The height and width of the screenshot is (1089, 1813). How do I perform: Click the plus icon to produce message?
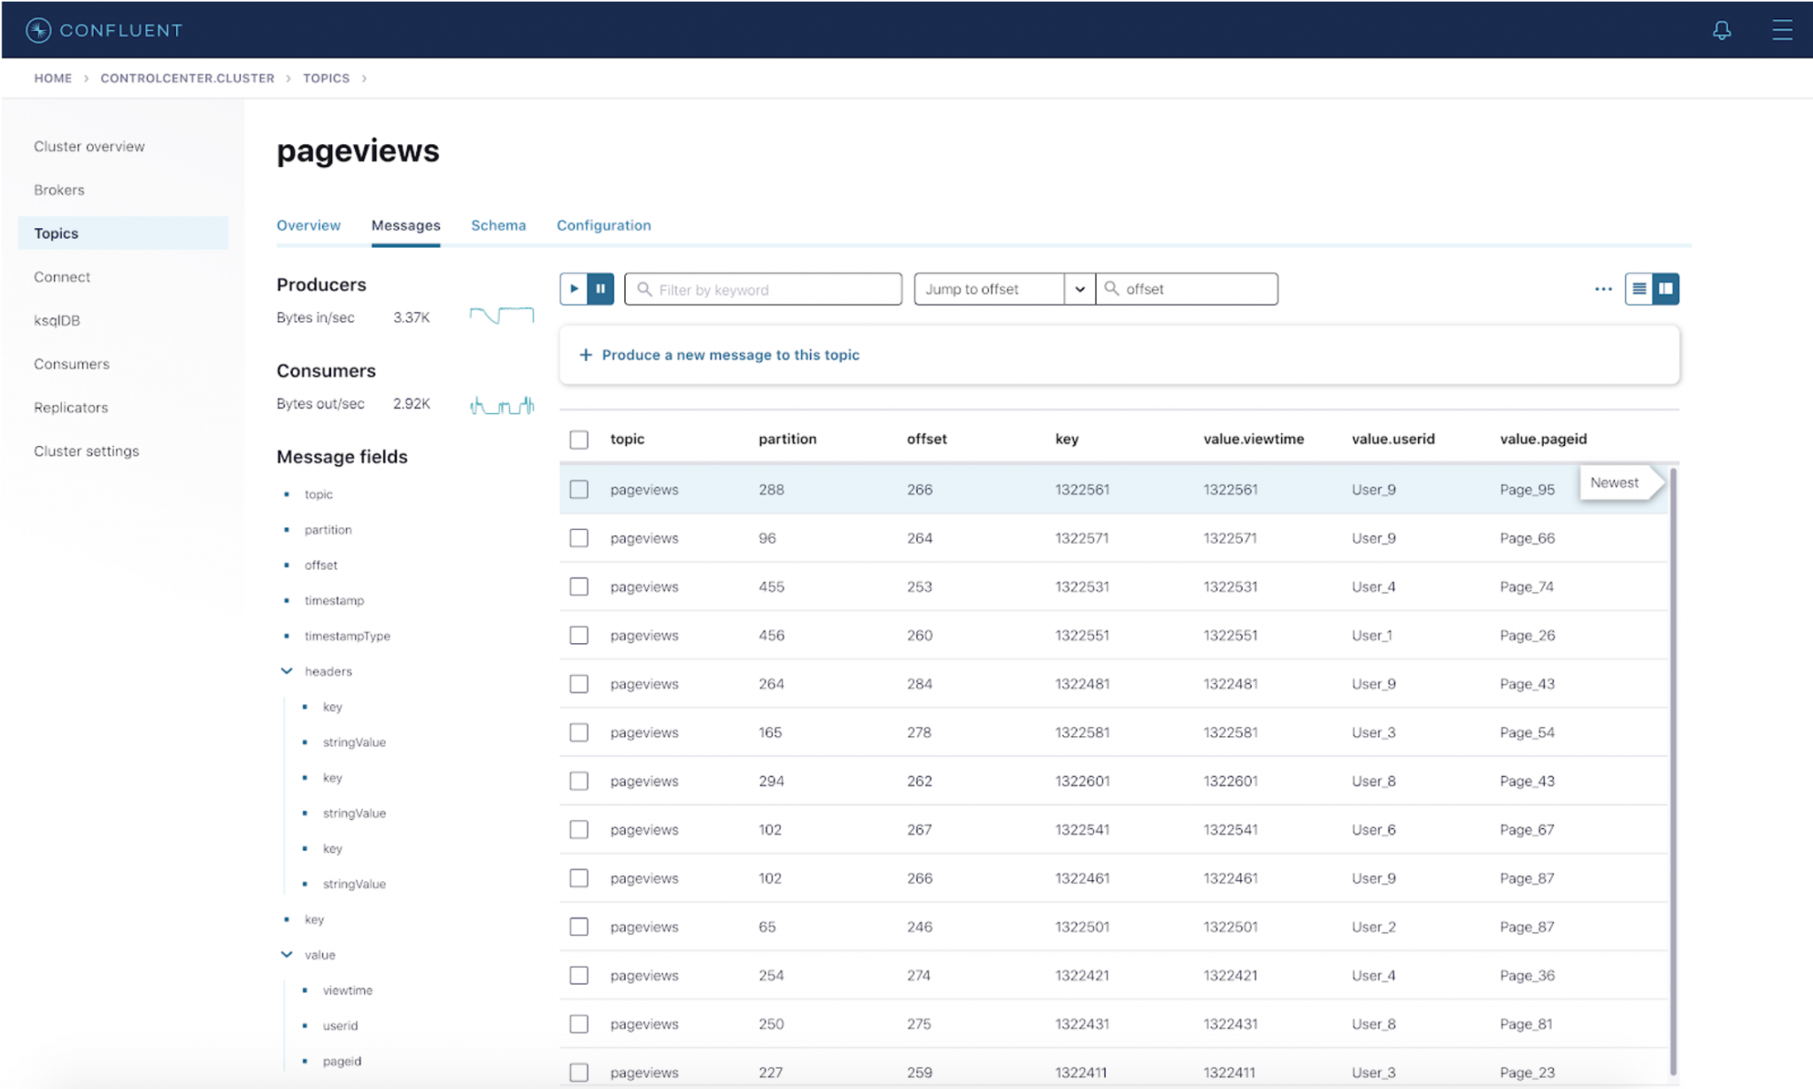pos(585,355)
